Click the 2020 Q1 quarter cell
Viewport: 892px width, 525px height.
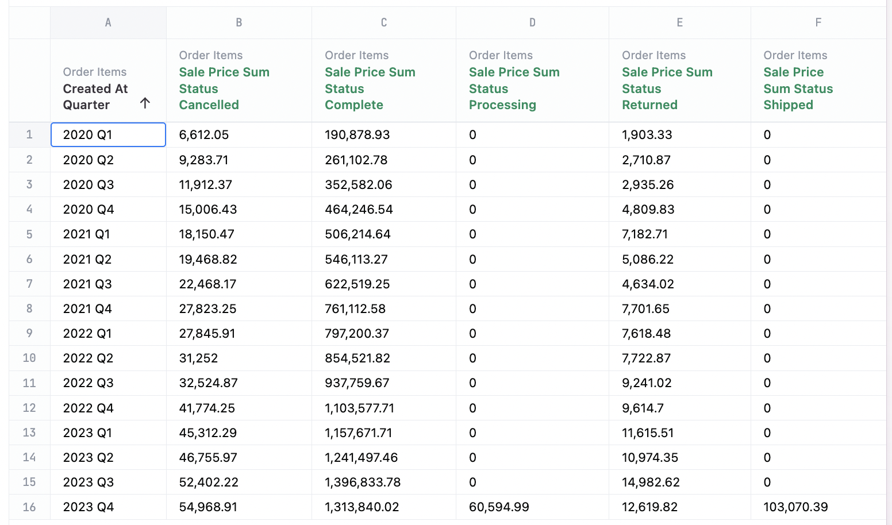tap(108, 135)
